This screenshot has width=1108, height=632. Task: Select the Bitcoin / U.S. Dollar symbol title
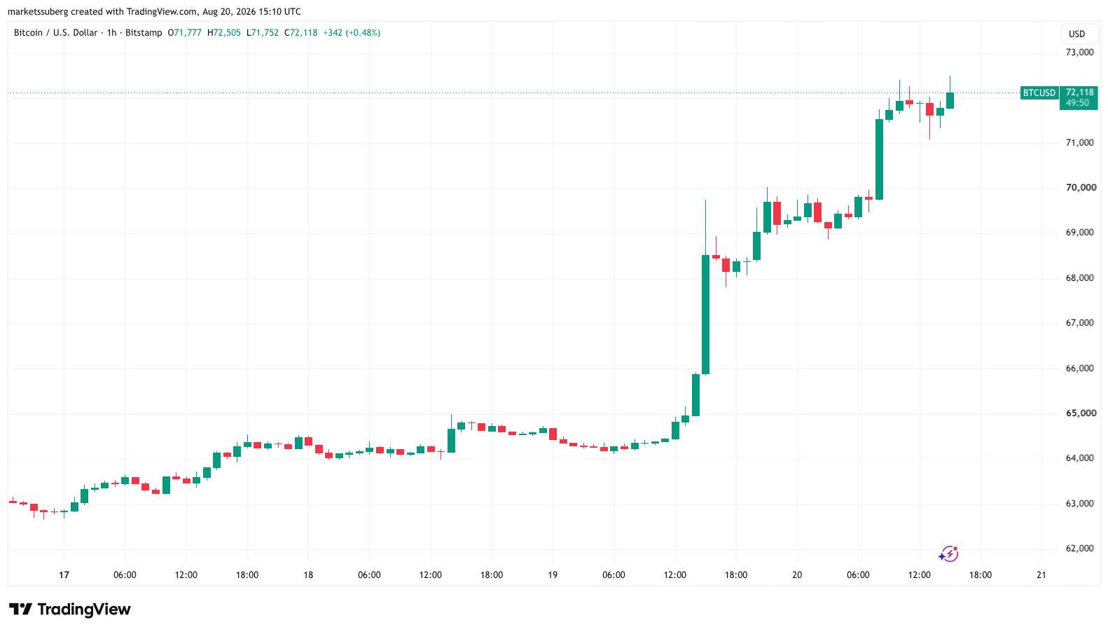56,33
